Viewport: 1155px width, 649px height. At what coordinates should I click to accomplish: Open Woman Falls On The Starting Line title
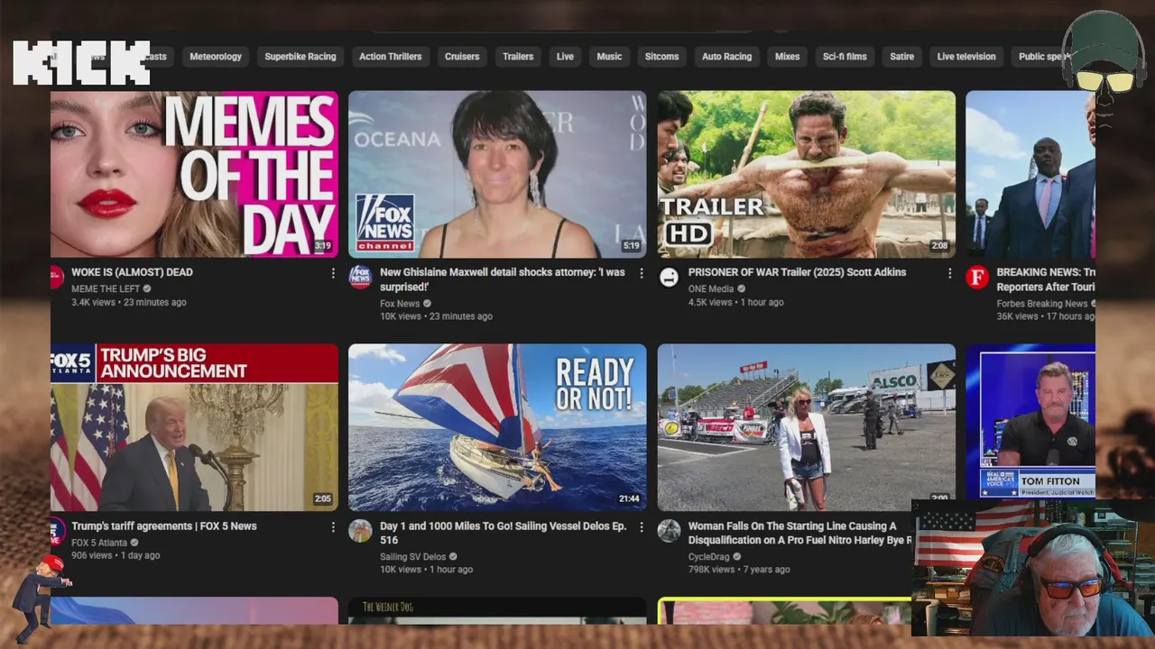[799, 533]
